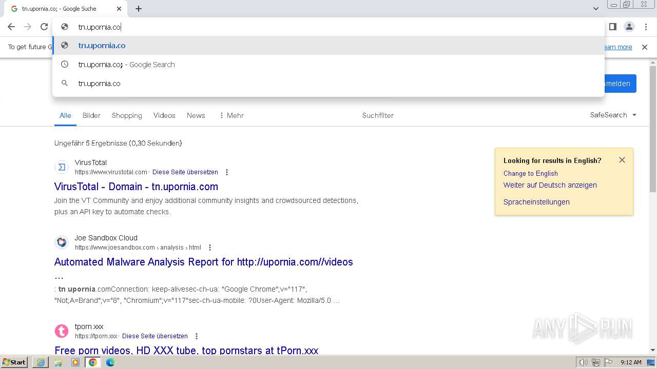This screenshot has height=369, width=657.
Task: Toggle the browser side panel
Action: 612,27
